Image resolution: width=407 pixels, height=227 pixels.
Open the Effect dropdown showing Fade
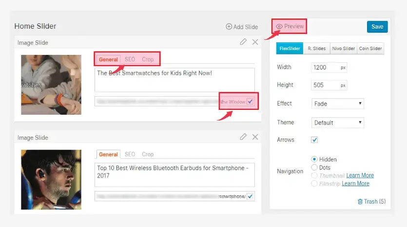[x=337, y=104]
